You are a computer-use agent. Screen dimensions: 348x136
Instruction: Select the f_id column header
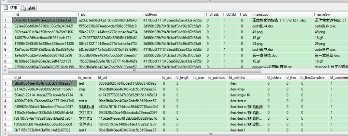point(44,14)
